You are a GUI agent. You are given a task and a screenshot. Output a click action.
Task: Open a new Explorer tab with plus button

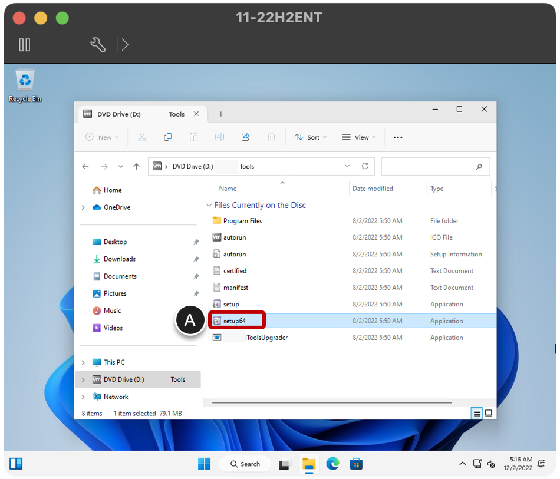click(x=220, y=114)
